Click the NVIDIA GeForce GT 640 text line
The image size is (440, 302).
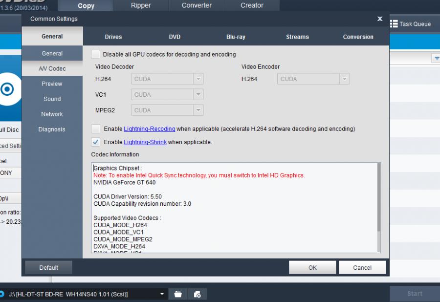click(124, 183)
